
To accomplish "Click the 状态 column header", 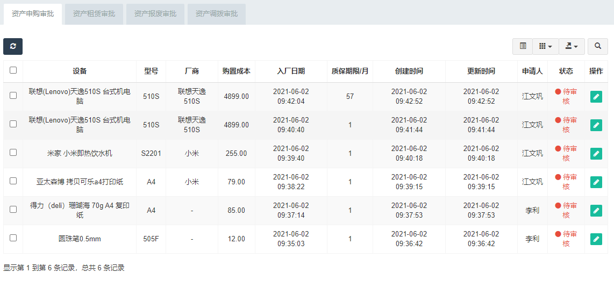I will 566,71.
